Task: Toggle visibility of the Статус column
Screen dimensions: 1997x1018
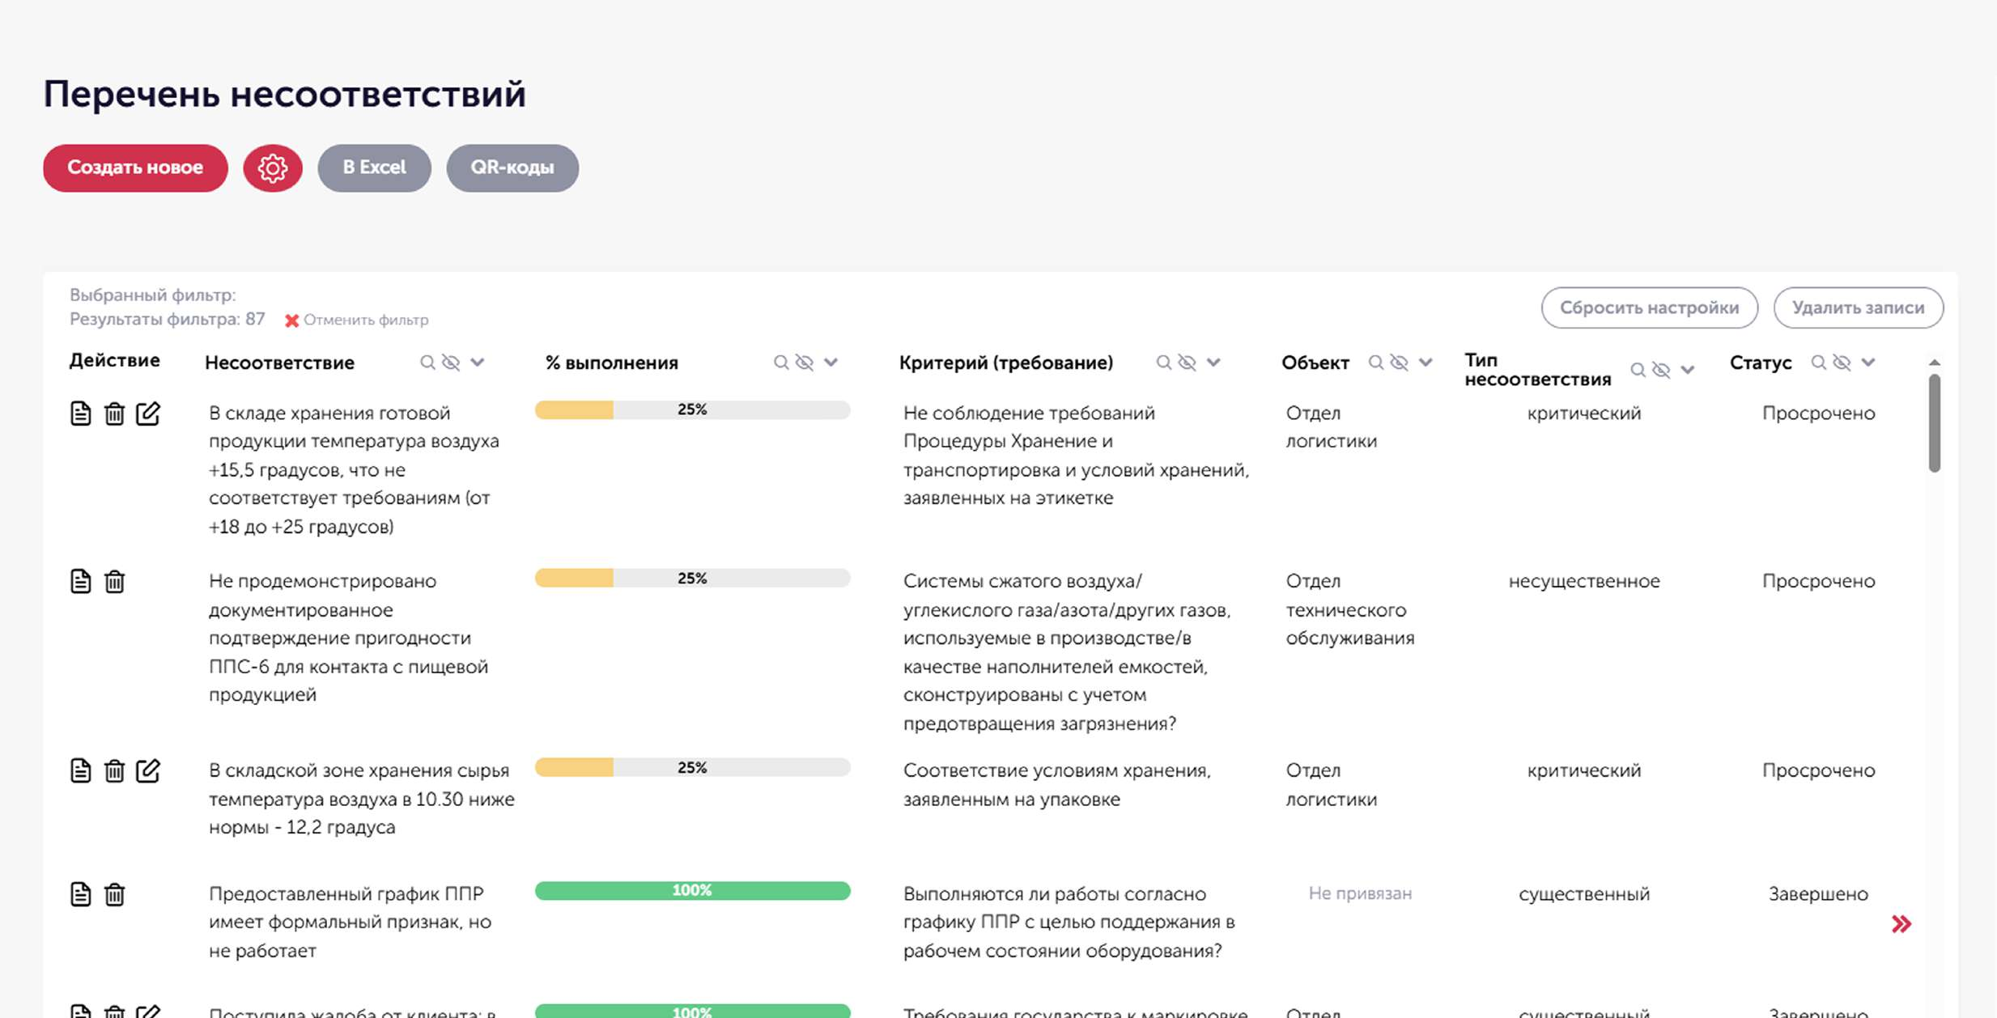Action: pyautogui.click(x=1842, y=363)
